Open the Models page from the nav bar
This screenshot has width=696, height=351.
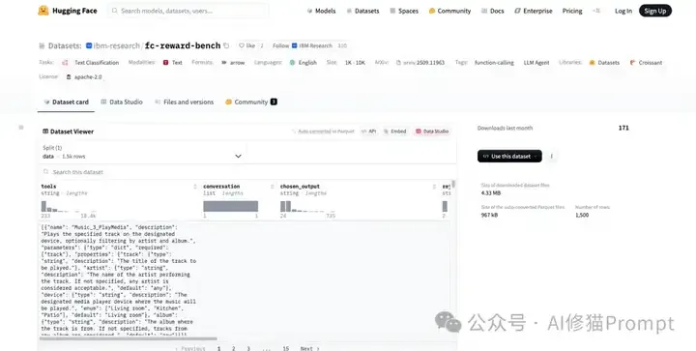click(321, 11)
